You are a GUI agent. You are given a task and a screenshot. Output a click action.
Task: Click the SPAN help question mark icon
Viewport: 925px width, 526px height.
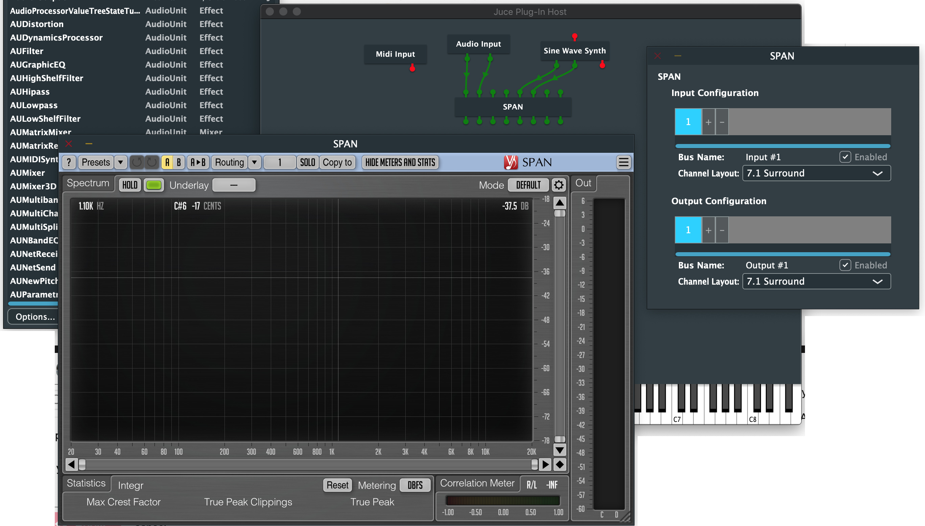point(69,162)
